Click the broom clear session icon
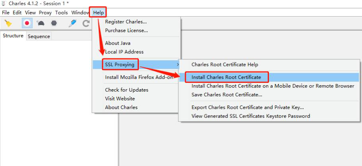Viewport: 362px width, 166px height. pyautogui.click(x=8, y=23)
